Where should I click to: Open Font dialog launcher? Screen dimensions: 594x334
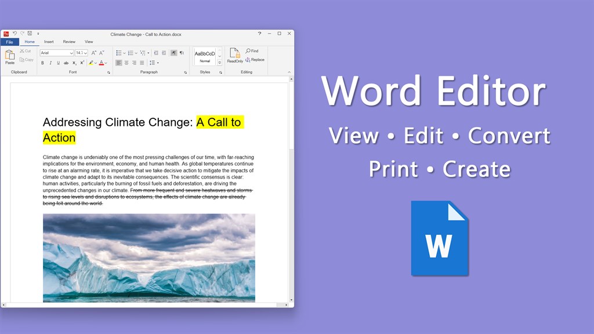[108, 72]
